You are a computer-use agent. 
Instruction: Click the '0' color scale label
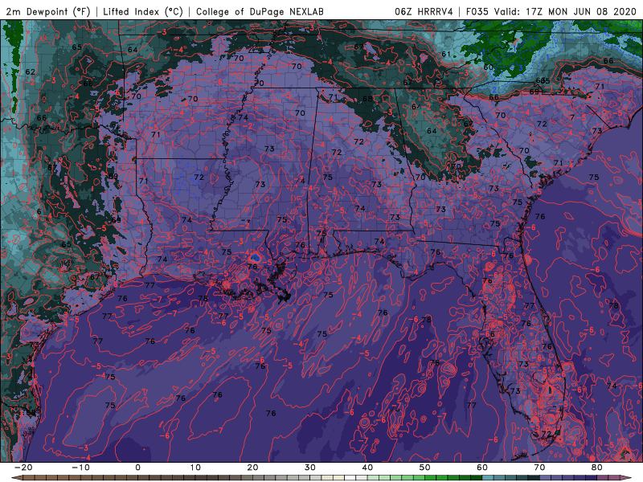tap(137, 468)
